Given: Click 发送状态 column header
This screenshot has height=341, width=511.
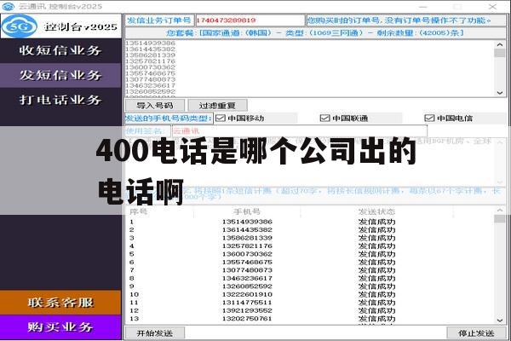Looking at the screenshot, I should pos(376,211).
